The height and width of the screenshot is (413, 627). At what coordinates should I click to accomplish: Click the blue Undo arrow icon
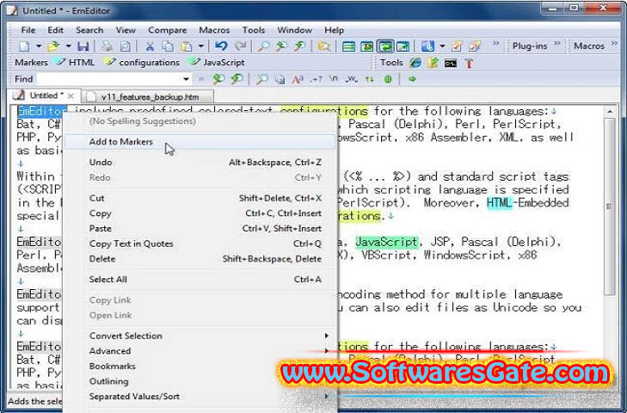[221, 46]
